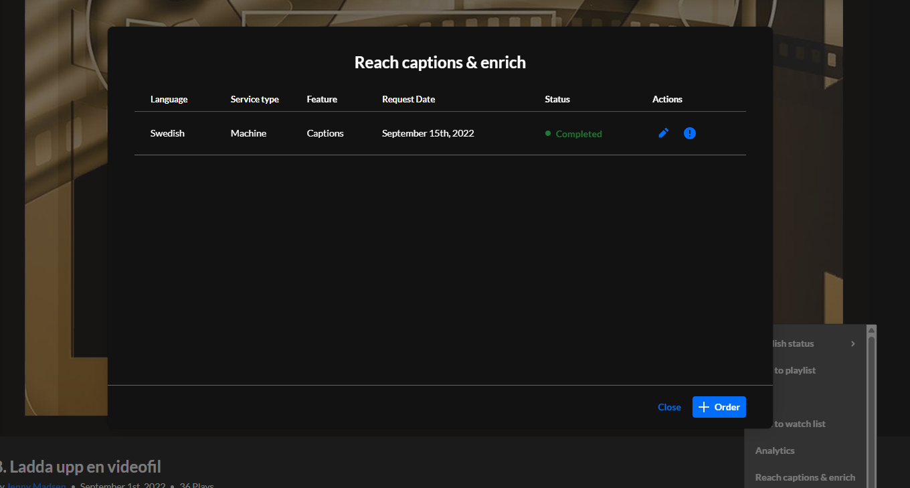Click the actions menu scrollbar thumb
The height and width of the screenshot is (488, 910).
coord(871,402)
